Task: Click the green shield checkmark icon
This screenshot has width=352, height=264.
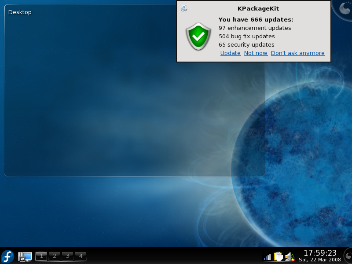Action: 198,36
